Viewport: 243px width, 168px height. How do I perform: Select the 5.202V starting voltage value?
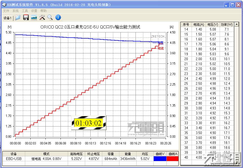point(76,159)
